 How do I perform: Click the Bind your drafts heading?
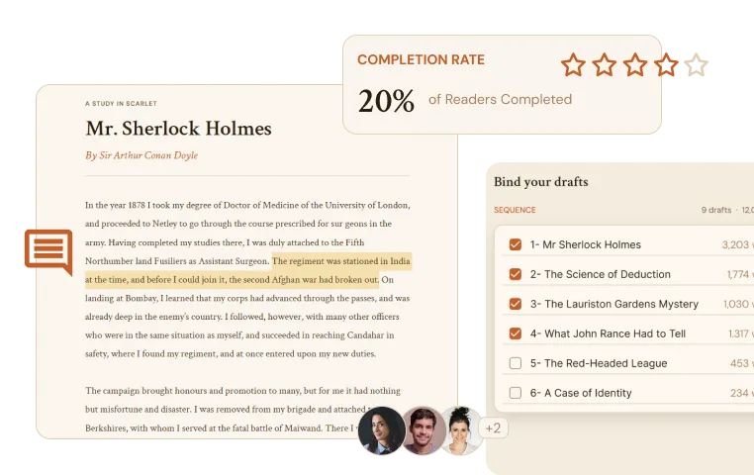(541, 182)
